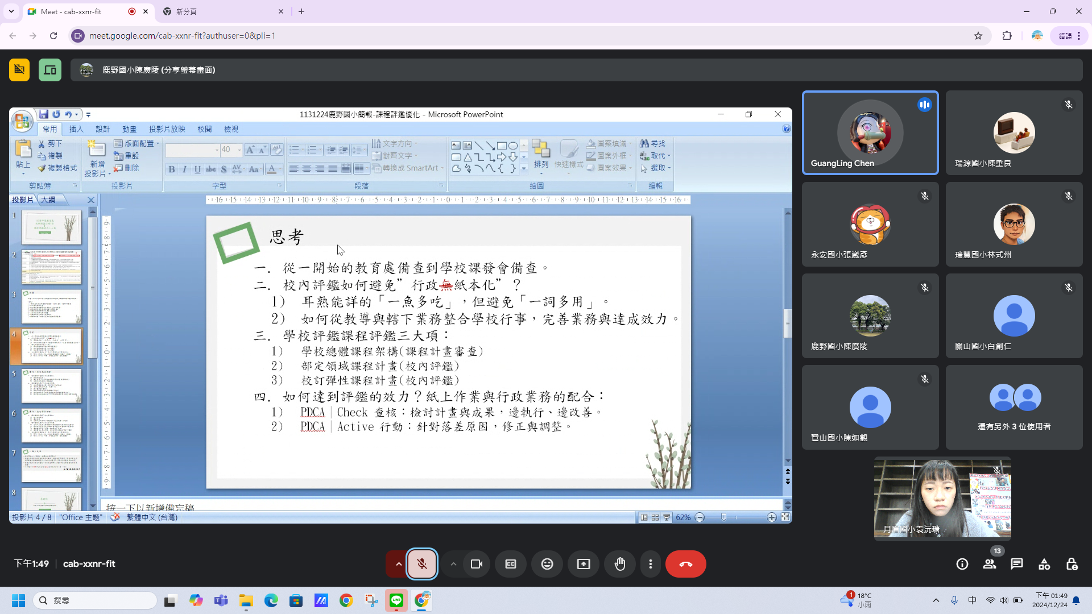The image size is (1092, 614).
Task: Click zoom in plus on PowerPoint status bar
Action: click(771, 517)
